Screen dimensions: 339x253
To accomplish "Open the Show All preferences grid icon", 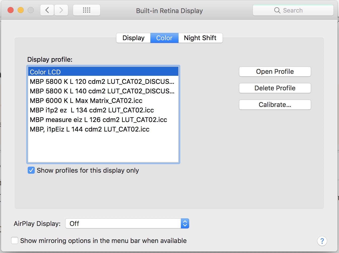I will pyautogui.click(x=86, y=10).
